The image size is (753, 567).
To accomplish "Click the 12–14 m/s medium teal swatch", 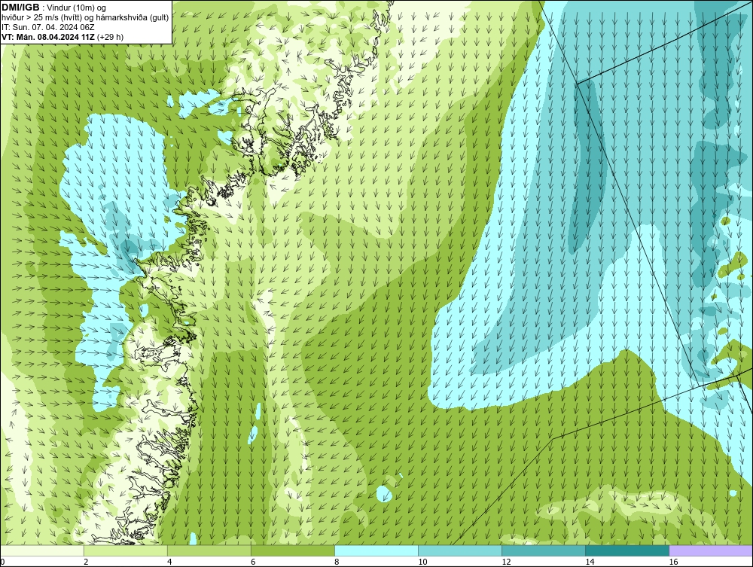I will click(x=544, y=550).
